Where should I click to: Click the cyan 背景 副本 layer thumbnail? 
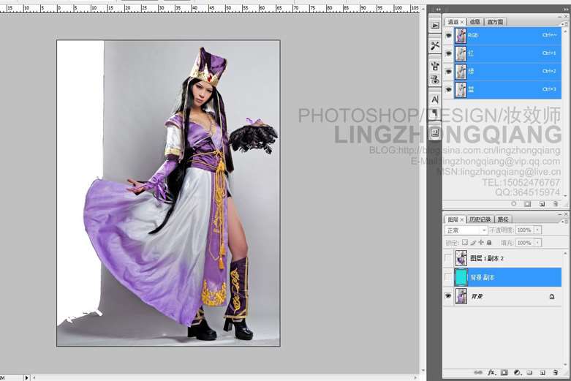[461, 277]
